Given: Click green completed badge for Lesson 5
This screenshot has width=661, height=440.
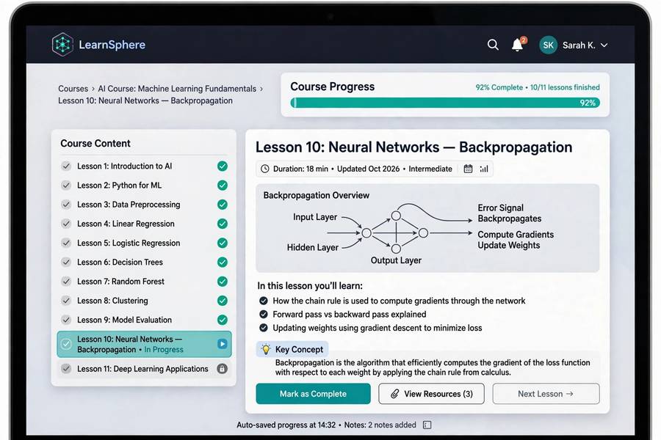Looking at the screenshot, I should pyautogui.click(x=223, y=243).
